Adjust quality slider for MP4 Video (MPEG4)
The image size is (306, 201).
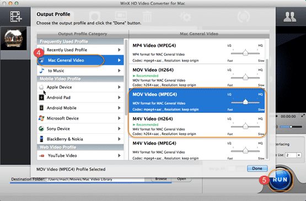coord(245,53)
